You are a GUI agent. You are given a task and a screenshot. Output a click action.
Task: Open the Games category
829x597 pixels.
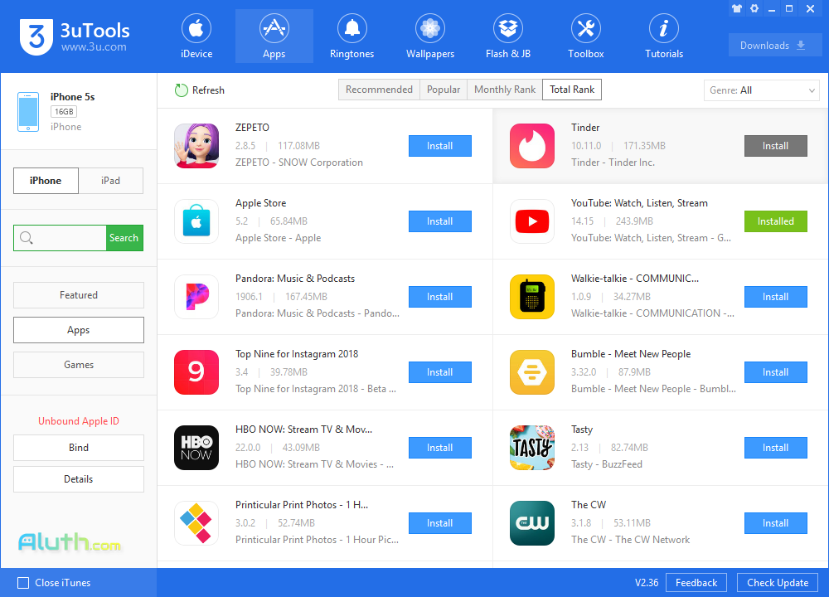click(x=79, y=365)
